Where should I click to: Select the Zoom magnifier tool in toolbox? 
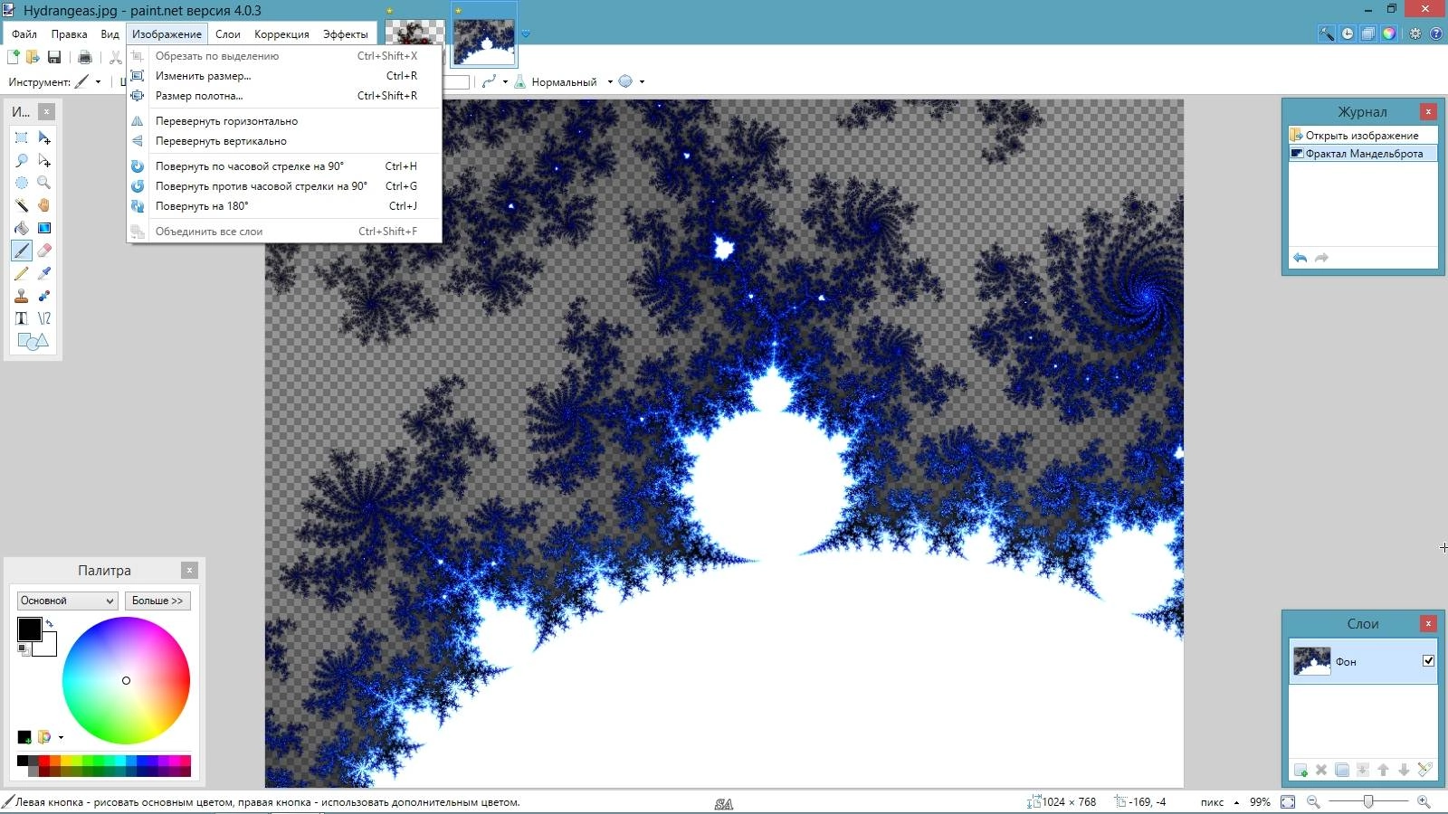[x=44, y=183]
